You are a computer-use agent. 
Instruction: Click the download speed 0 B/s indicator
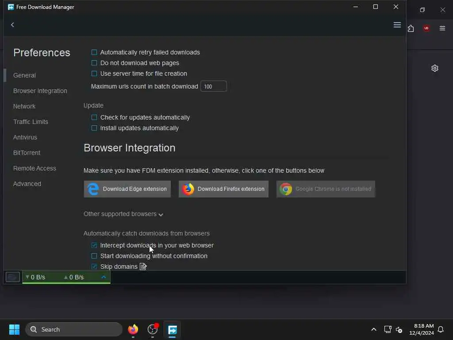(35, 277)
